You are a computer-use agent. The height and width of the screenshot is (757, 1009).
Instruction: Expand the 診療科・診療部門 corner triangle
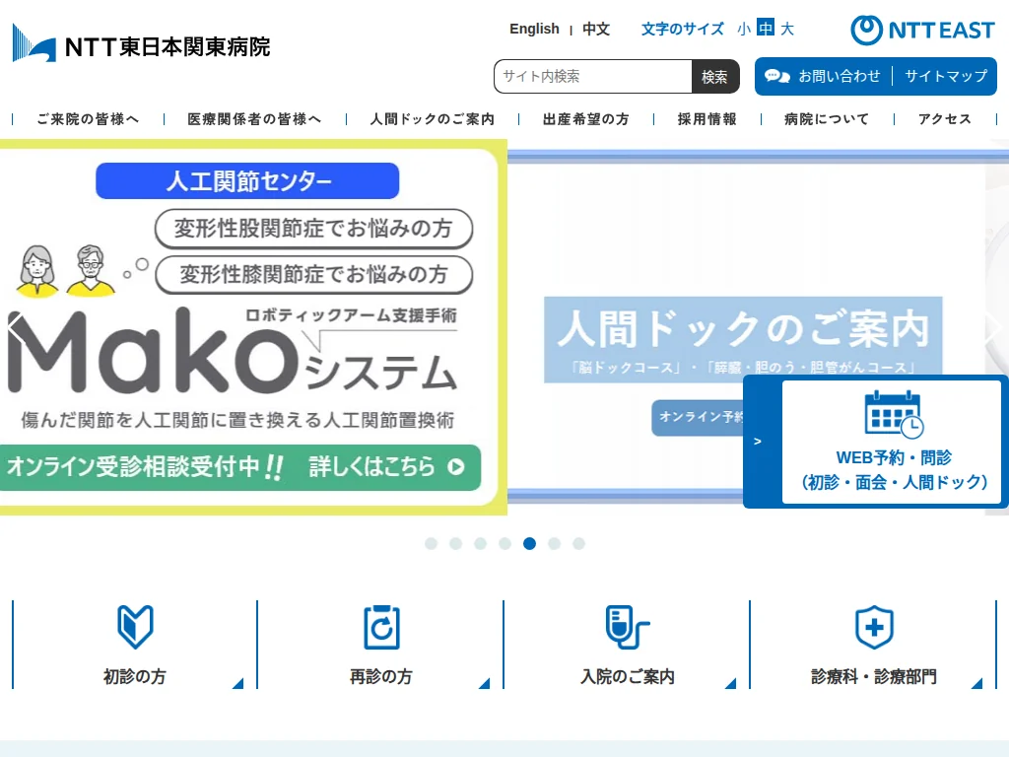point(976,683)
